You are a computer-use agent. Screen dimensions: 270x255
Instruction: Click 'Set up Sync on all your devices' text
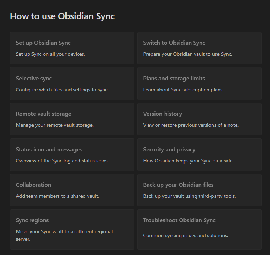(x=50, y=54)
